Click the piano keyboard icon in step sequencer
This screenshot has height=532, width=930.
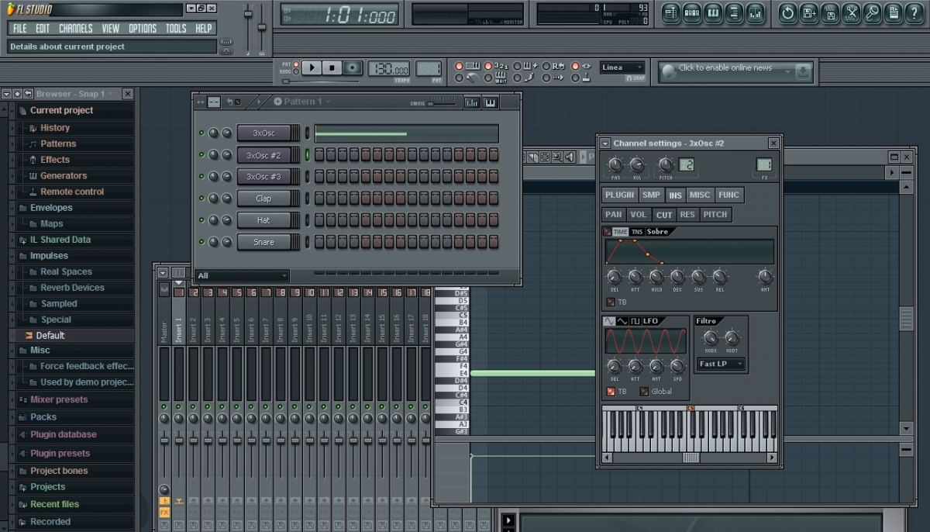pos(491,102)
